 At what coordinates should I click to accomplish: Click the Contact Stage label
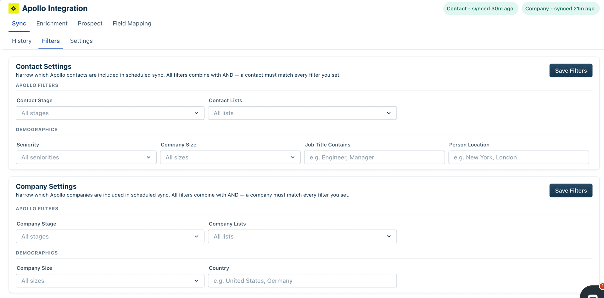tap(35, 101)
